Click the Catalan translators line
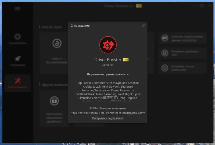Screen dimensions: 215x145 108,94
